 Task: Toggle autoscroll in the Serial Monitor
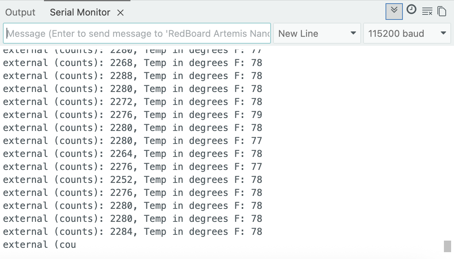tap(394, 11)
